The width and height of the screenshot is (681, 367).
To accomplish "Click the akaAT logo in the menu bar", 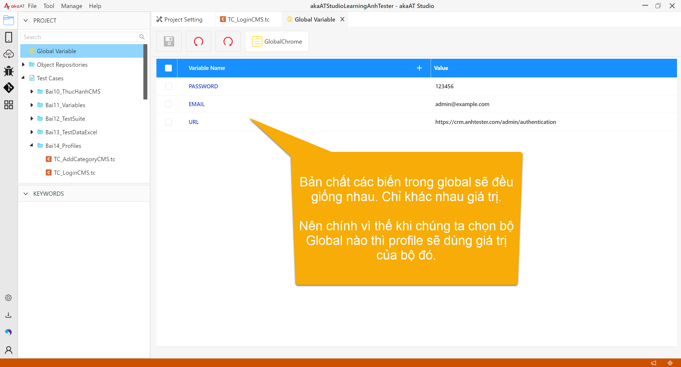I will pyautogui.click(x=14, y=6).
